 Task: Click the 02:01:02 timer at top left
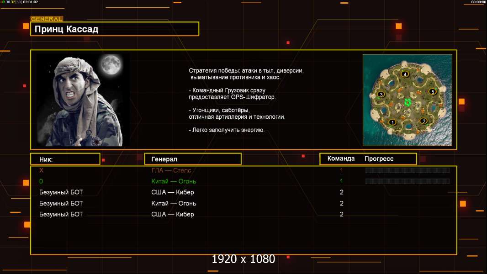[x=31, y=2]
